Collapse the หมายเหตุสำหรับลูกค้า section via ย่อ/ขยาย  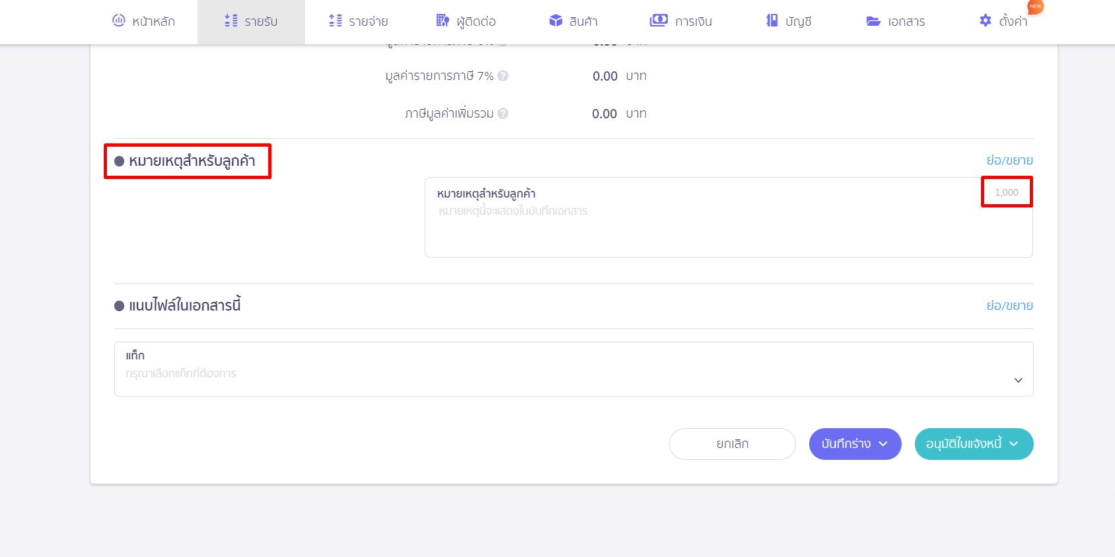(x=1009, y=161)
